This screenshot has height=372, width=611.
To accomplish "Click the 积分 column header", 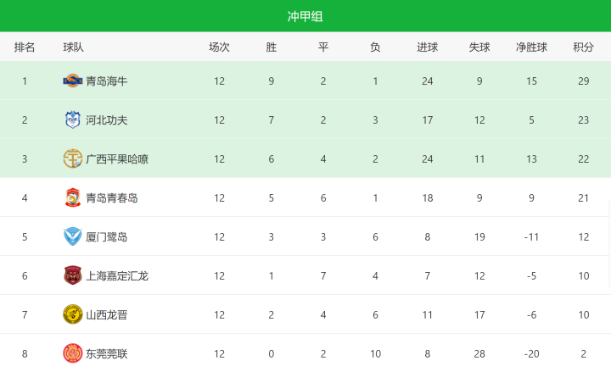I will coord(583,47).
